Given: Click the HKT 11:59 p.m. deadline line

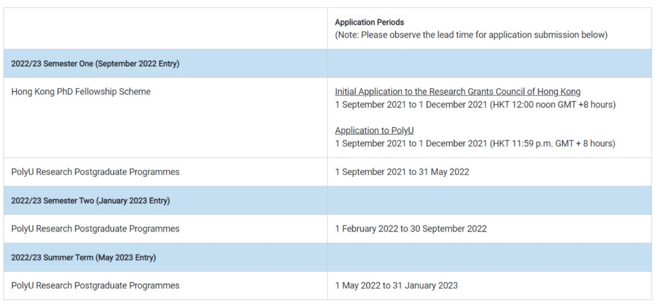Looking at the screenshot, I should point(475,143).
